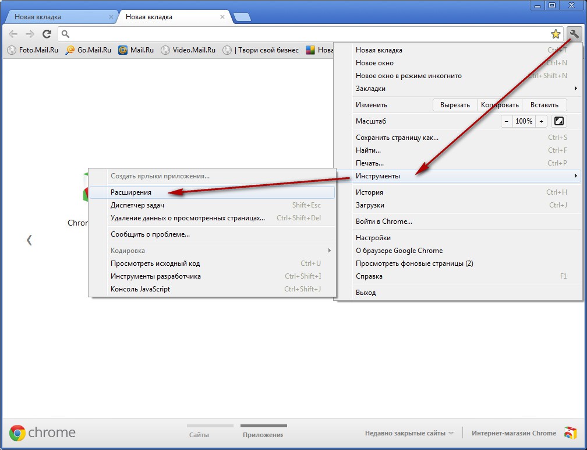Open the Недавно закрытые сайты dropdown
Viewport: 587px width, 450px height.
(409, 433)
